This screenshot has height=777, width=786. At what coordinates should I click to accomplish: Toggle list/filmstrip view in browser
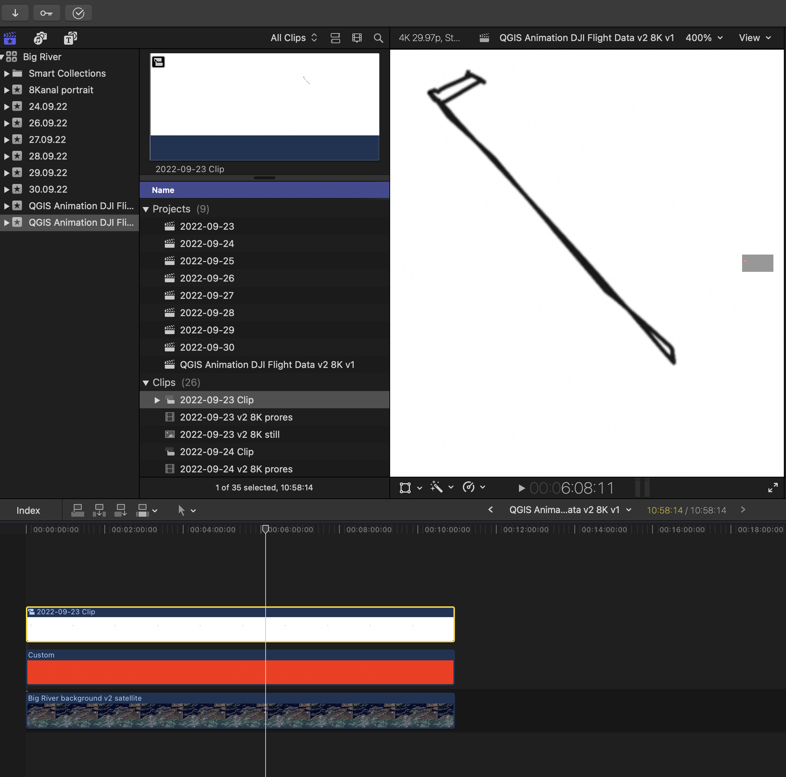(335, 38)
